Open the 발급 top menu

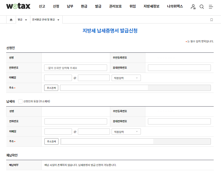point(98,6)
